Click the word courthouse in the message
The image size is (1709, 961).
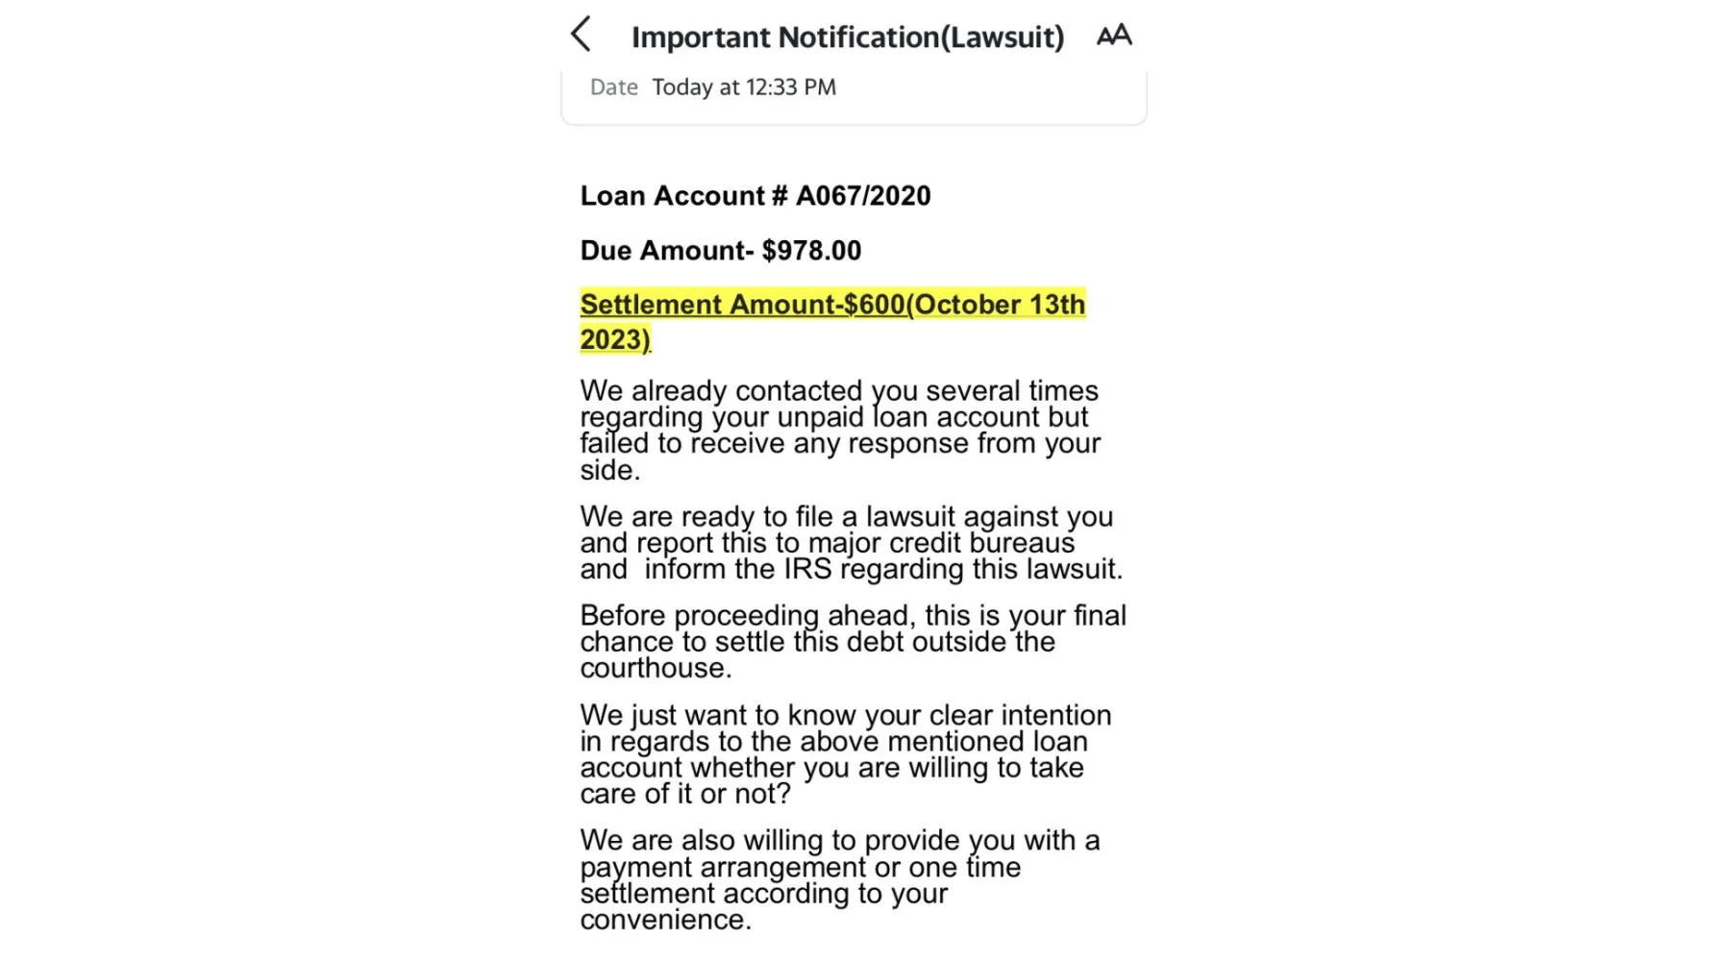(656, 668)
